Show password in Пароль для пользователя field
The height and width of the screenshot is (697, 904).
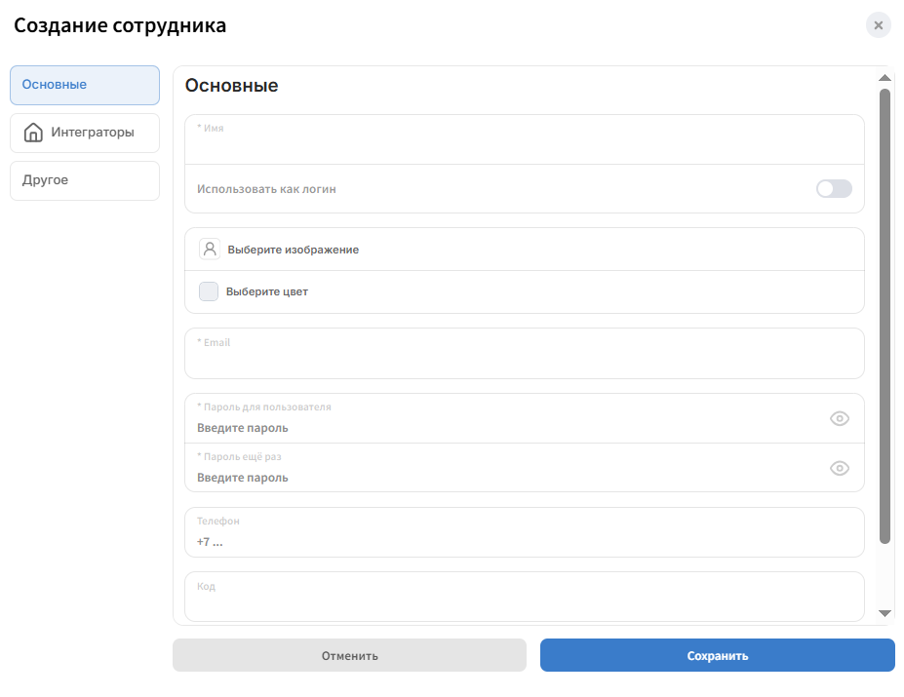point(840,418)
